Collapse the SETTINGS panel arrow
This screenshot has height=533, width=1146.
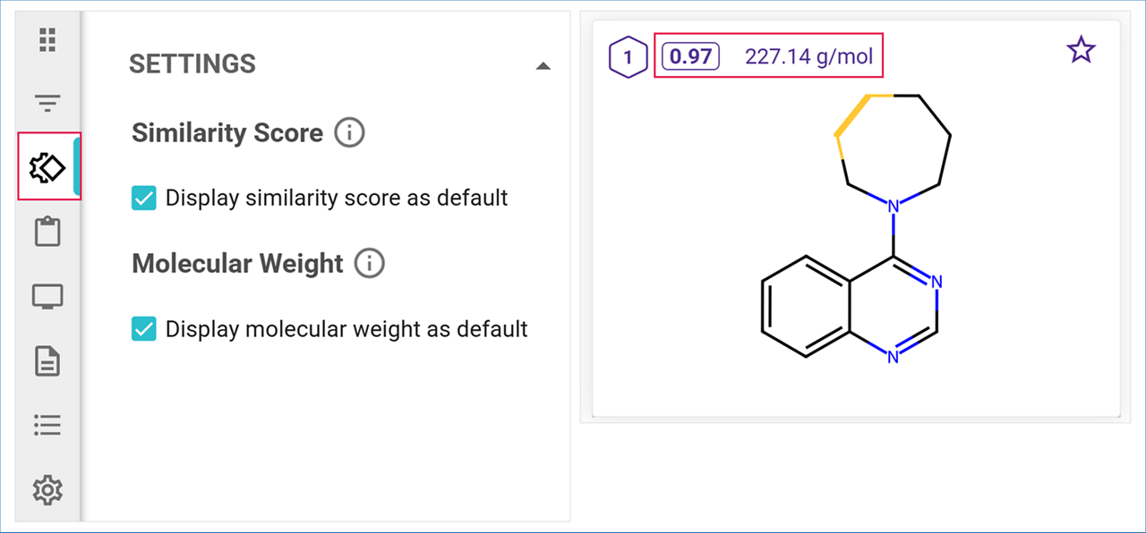543,65
